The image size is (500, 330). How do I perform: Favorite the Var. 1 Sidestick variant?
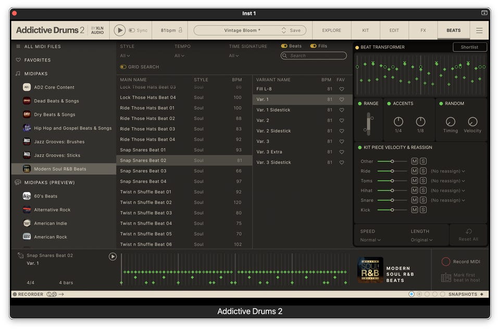coord(342,110)
